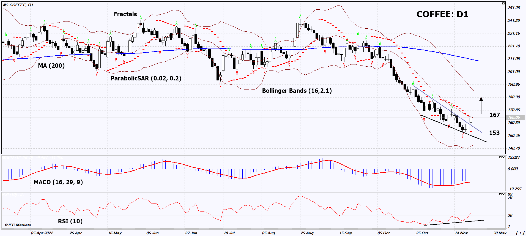Click the 25 Oct date on time axis
This screenshot has width=526, height=236.
coord(422,233)
